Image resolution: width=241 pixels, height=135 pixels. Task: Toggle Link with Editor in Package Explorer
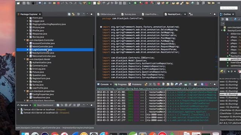73,14
